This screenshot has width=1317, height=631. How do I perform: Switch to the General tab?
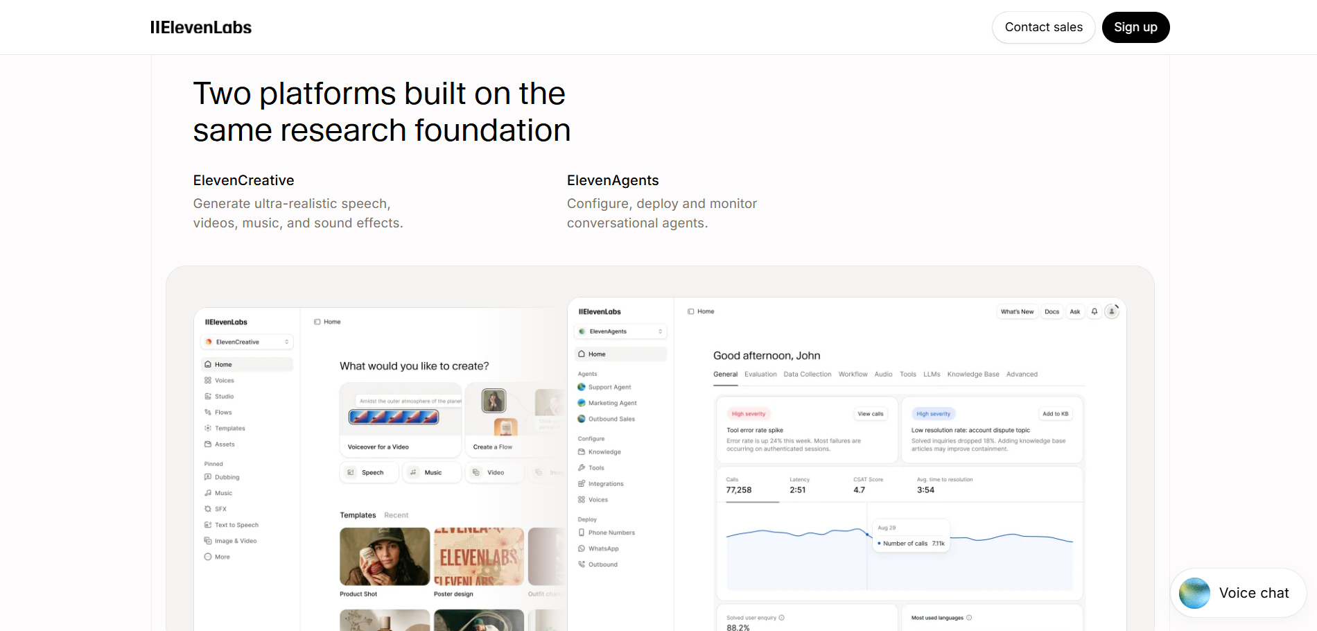[726, 374]
